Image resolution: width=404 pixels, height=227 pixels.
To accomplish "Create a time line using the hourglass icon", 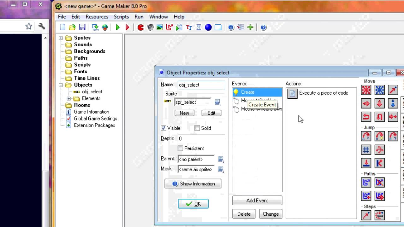I will (199, 27).
